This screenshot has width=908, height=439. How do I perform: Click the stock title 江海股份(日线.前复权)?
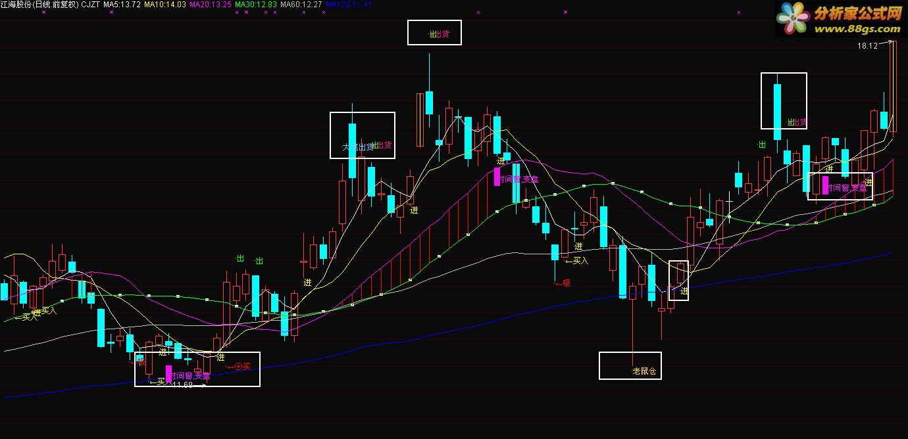(40, 4)
